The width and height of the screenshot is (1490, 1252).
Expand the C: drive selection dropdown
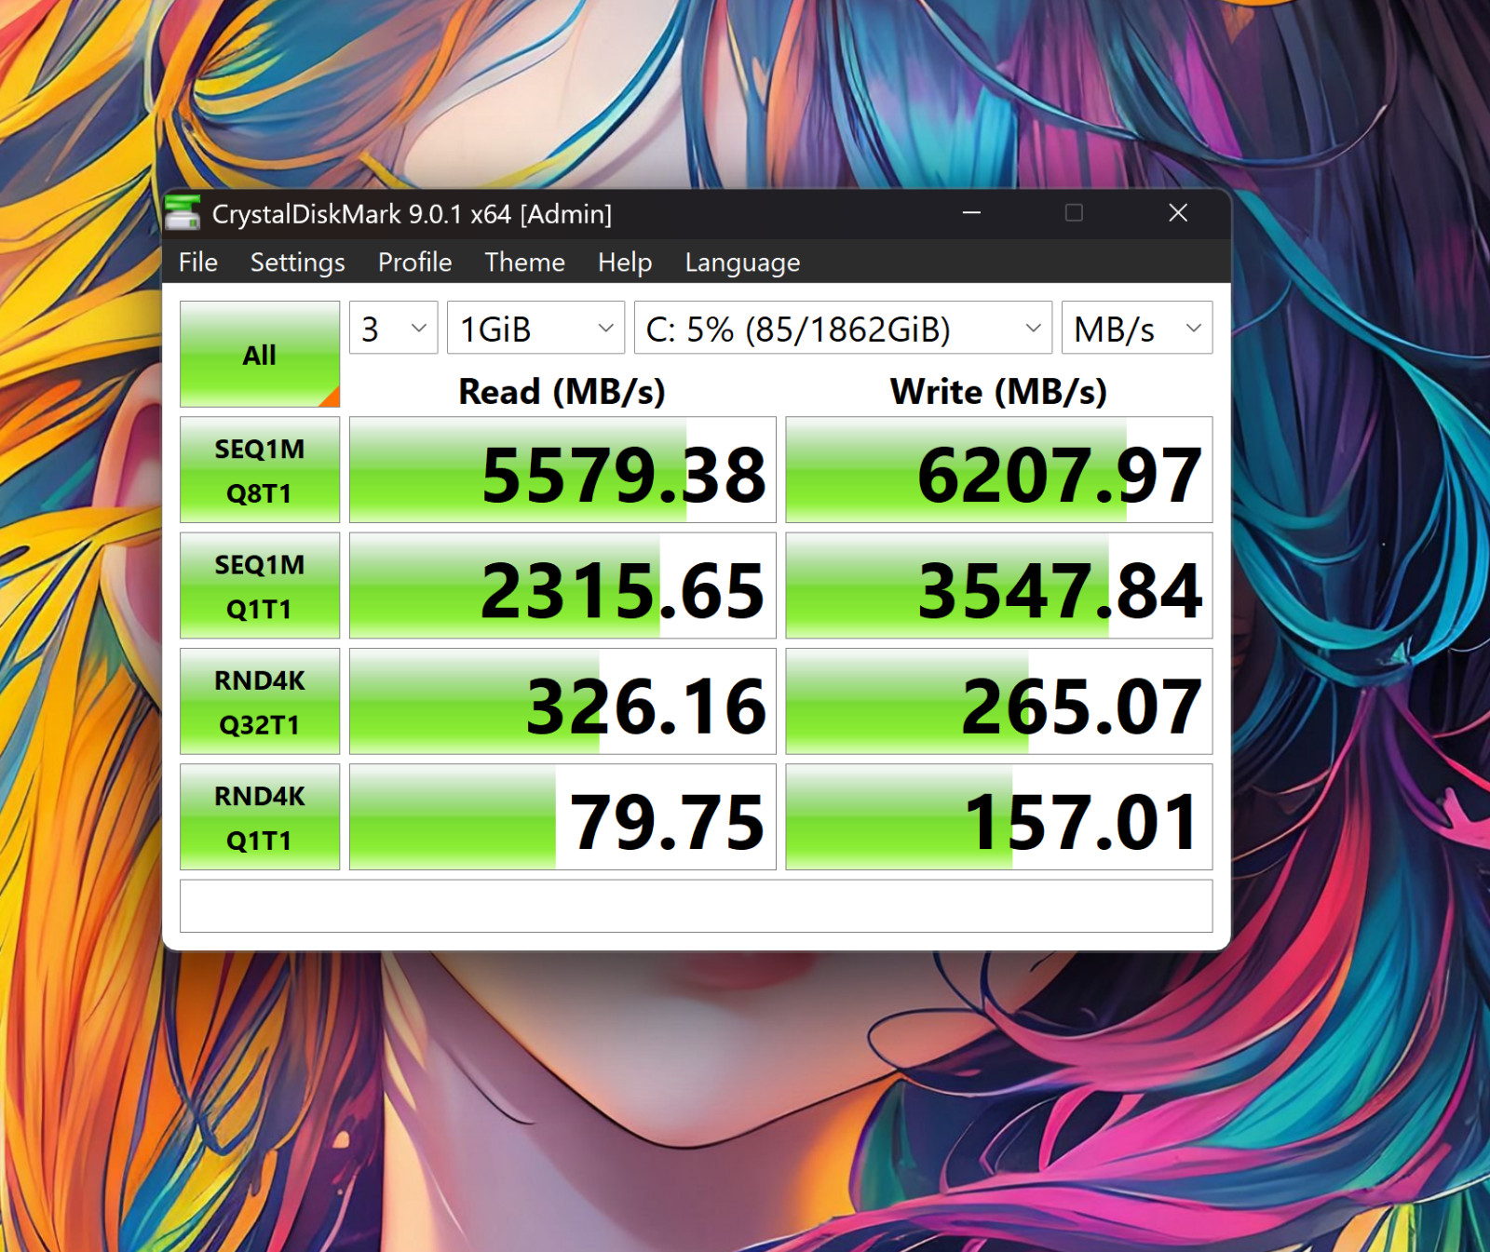click(x=843, y=328)
